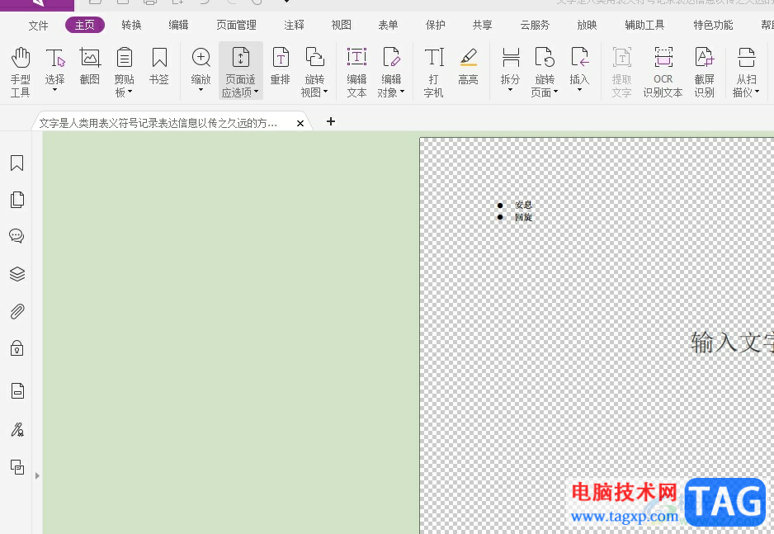Open the form fields panel in the sidebar
Viewport: 774px width, 534px height.
tap(18, 391)
